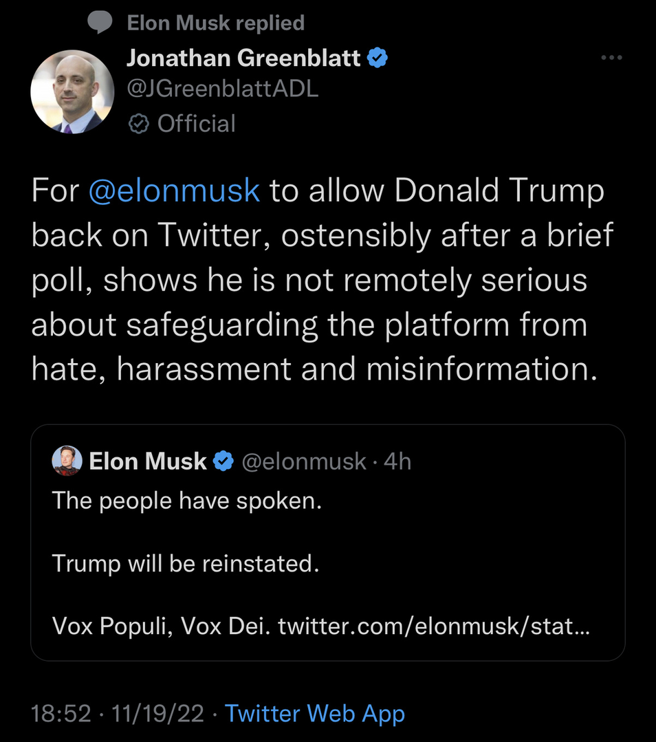Click the "Official" label text
The height and width of the screenshot is (742, 656).
point(196,124)
